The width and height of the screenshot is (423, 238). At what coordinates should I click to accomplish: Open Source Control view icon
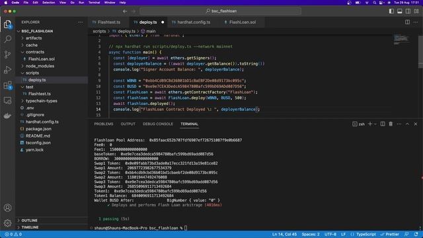coord(7,54)
